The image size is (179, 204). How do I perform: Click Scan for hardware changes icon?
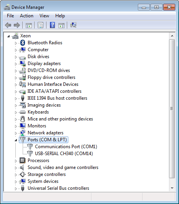73,25
